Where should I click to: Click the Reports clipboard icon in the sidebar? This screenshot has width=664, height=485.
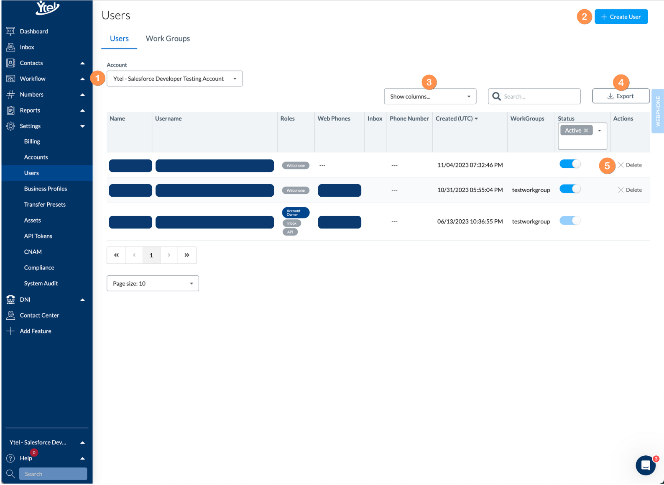[x=10, y=110]
